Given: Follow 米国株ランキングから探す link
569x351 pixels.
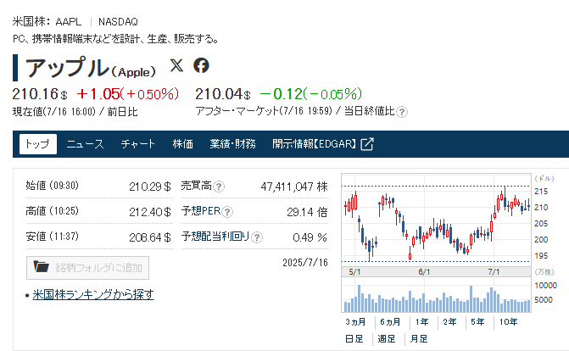Looking at the screenshot, I should [x=93, y=294].
